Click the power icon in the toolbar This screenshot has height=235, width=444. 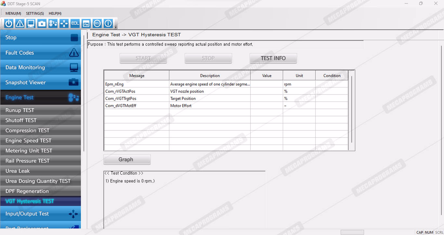[x=9, y=23]
